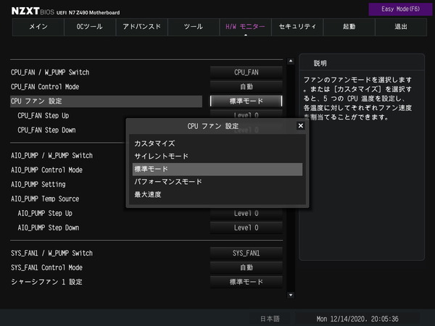This screenshot has width=435, height=326.
Task: Open the 退出 tab
Action: [x=401, y=27]
